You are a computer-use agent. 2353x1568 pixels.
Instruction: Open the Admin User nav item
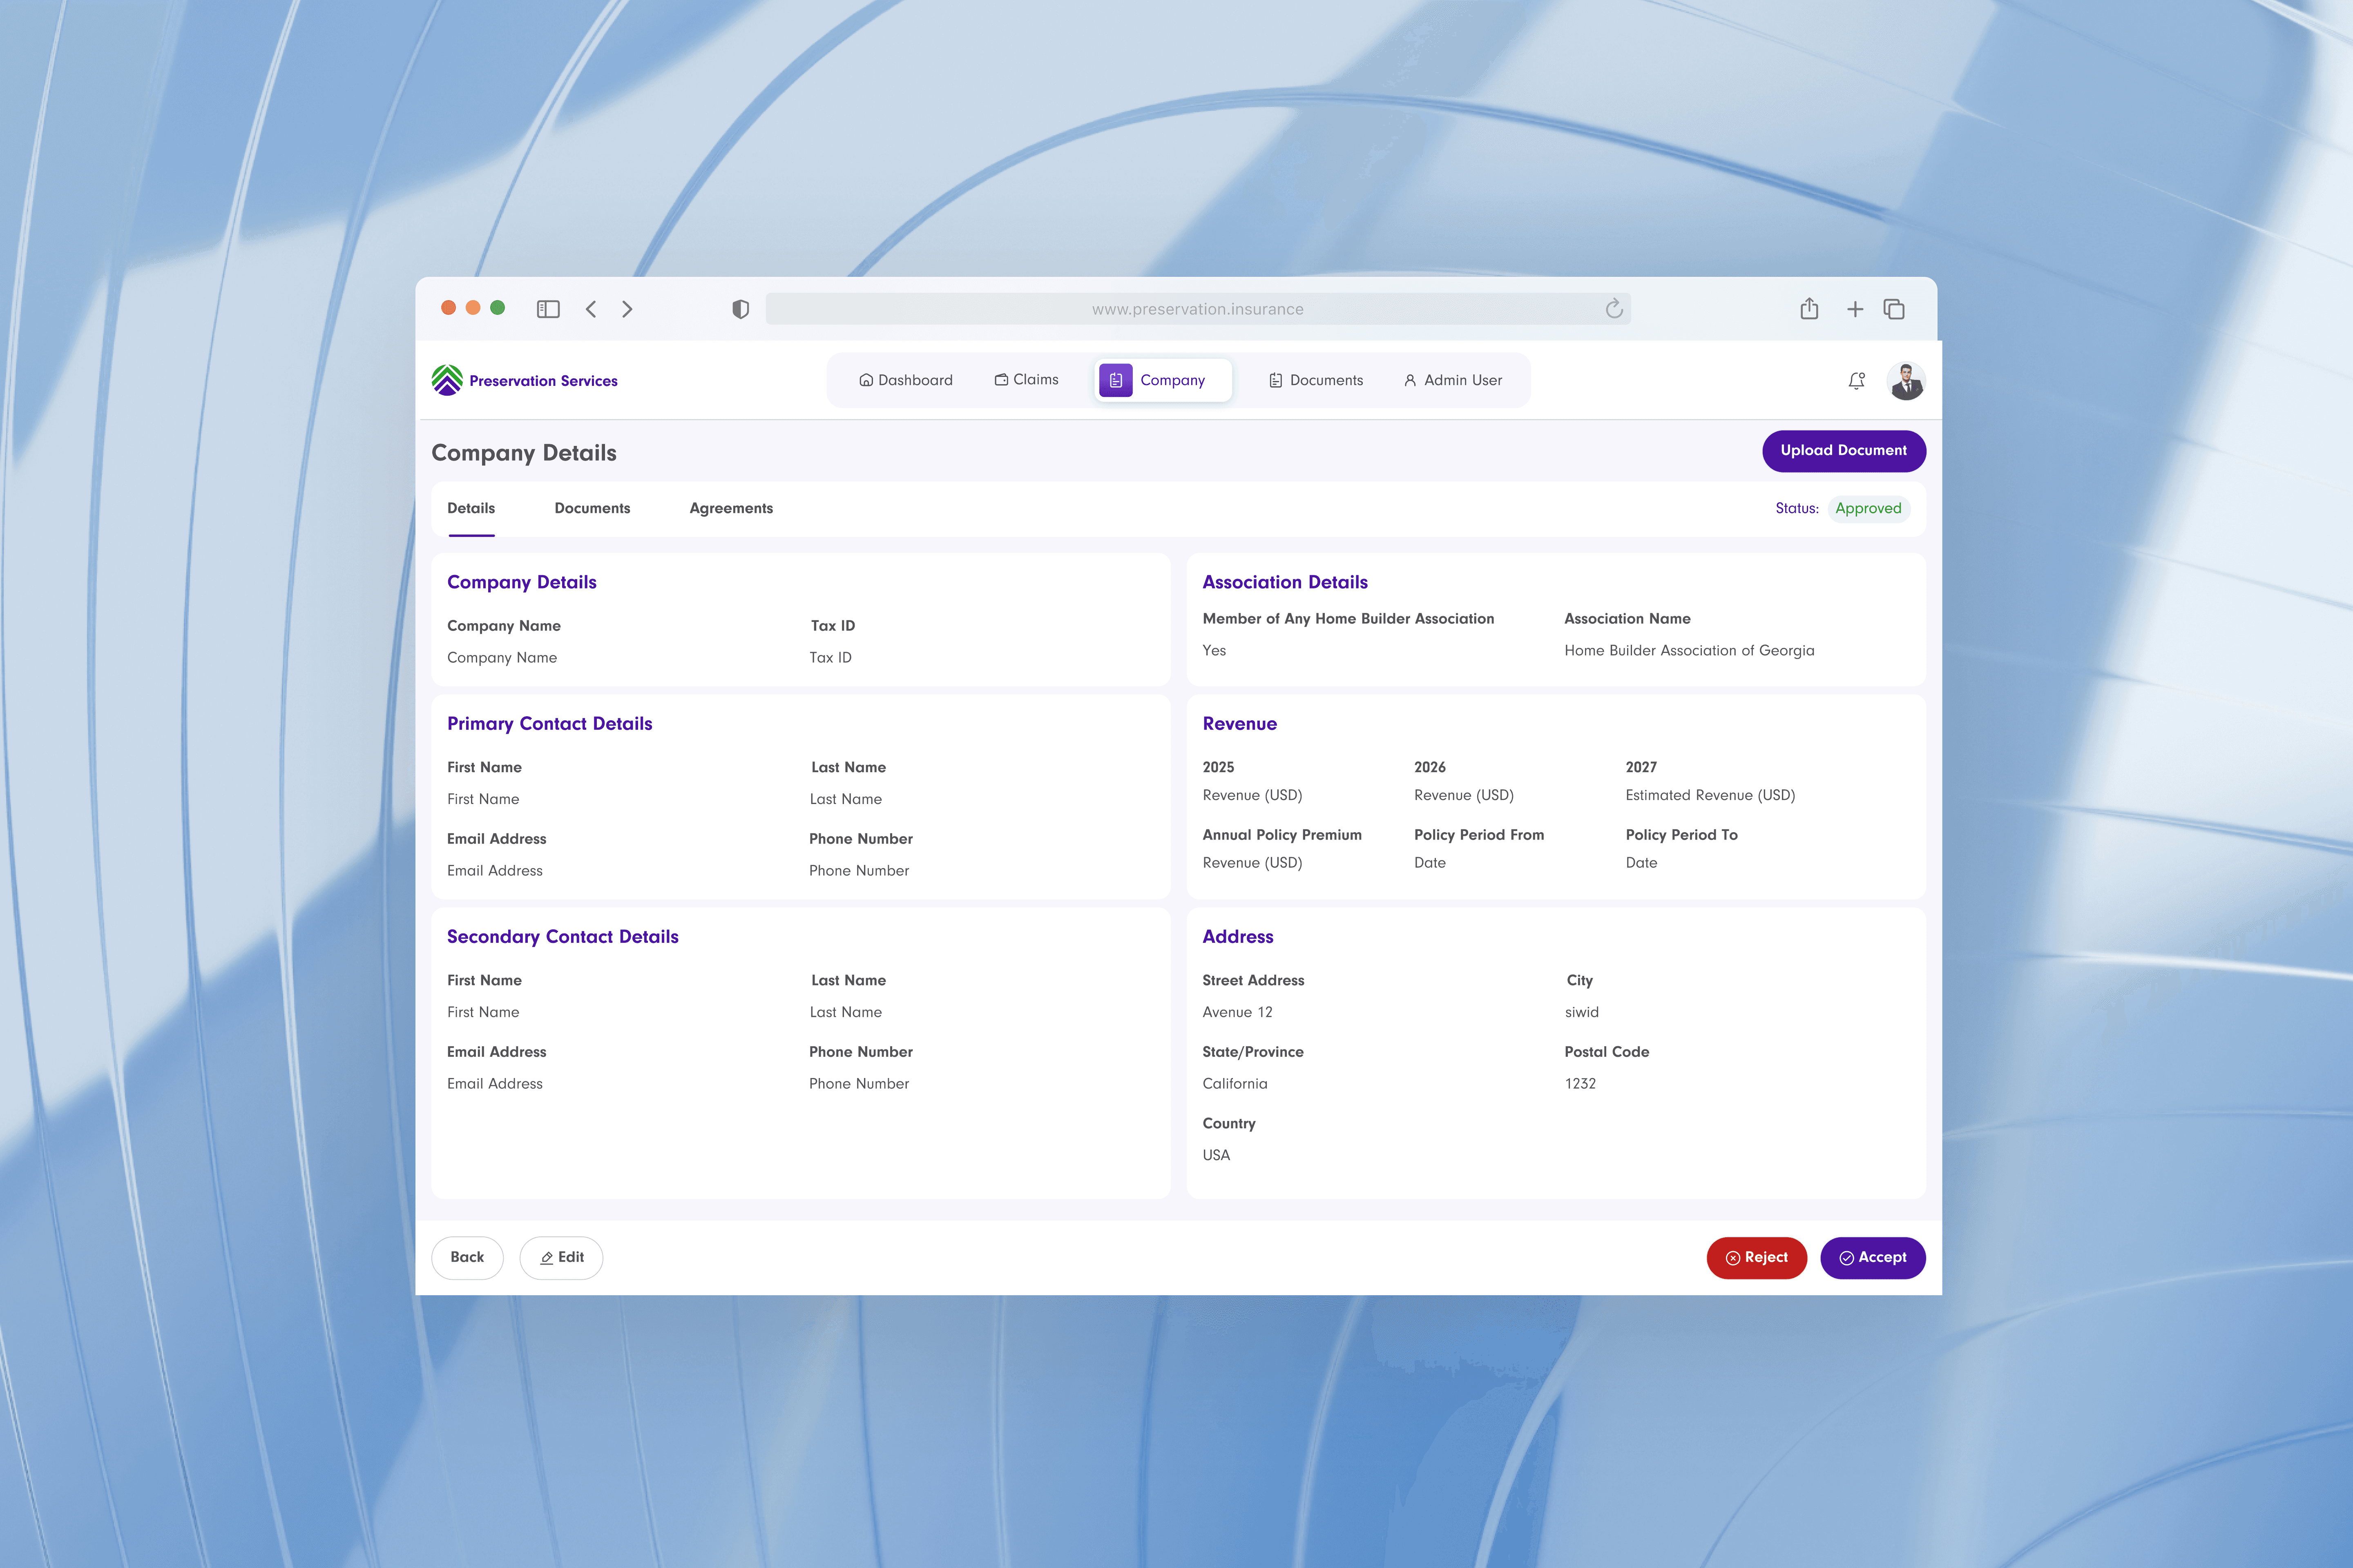pos(1453,380)
